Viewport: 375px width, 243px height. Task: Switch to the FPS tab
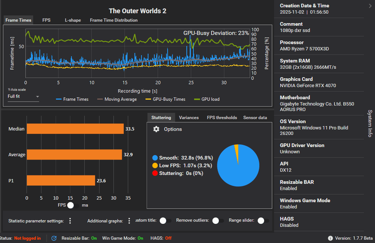46,20
